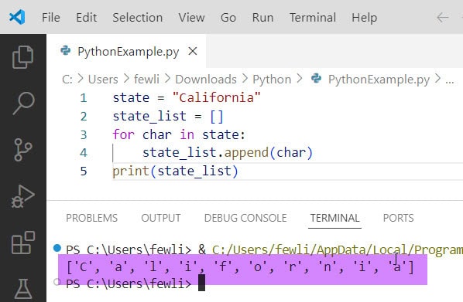Click the terminal output list of characters
The height and width of the screenshot is (302, 463).
[240, 267]
